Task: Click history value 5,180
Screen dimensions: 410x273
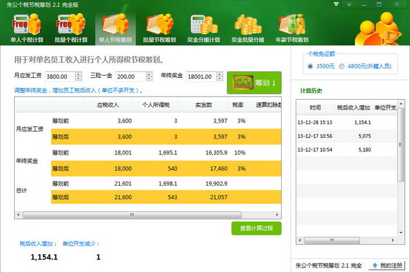Action: coord(364,149)
